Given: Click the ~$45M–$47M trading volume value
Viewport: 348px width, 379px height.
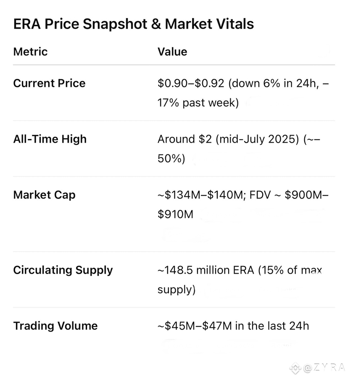Looking at the screenshot, I should pyautogui.click(x=195, y=326).
